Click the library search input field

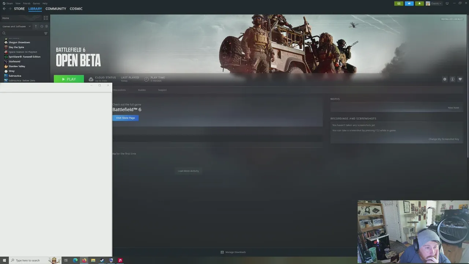[x=24, y=33]
